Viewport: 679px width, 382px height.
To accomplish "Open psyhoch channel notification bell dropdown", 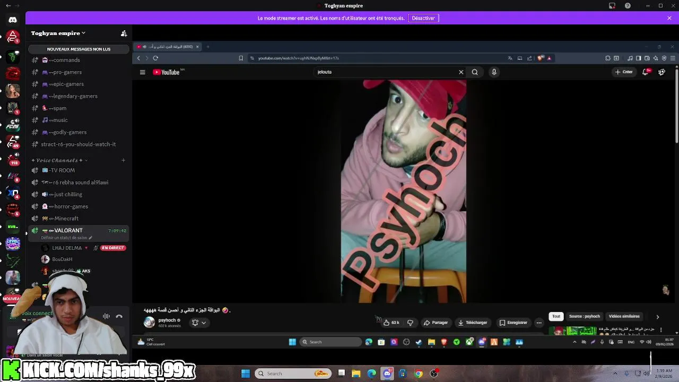I will point(199,323).
